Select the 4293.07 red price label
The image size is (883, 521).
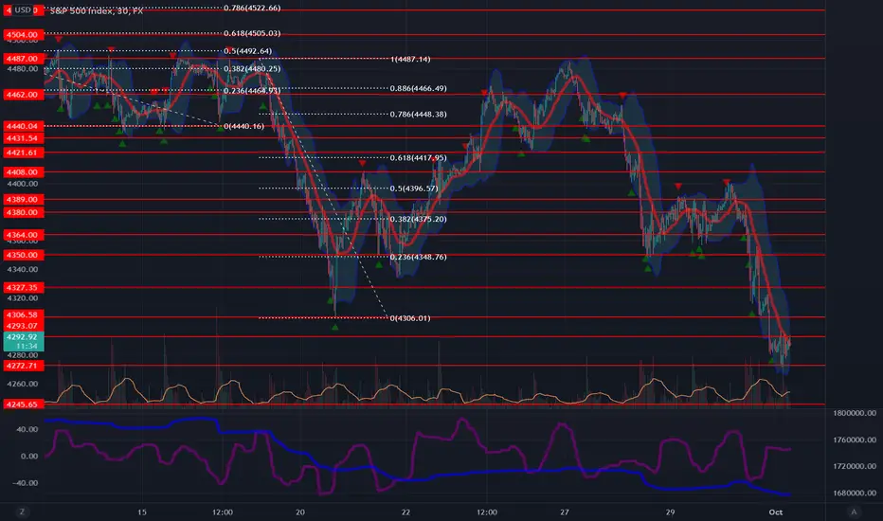coord(22,326)
